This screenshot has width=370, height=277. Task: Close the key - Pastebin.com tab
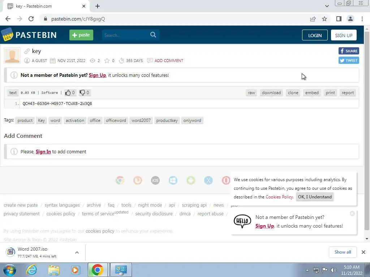coord(84,6)
